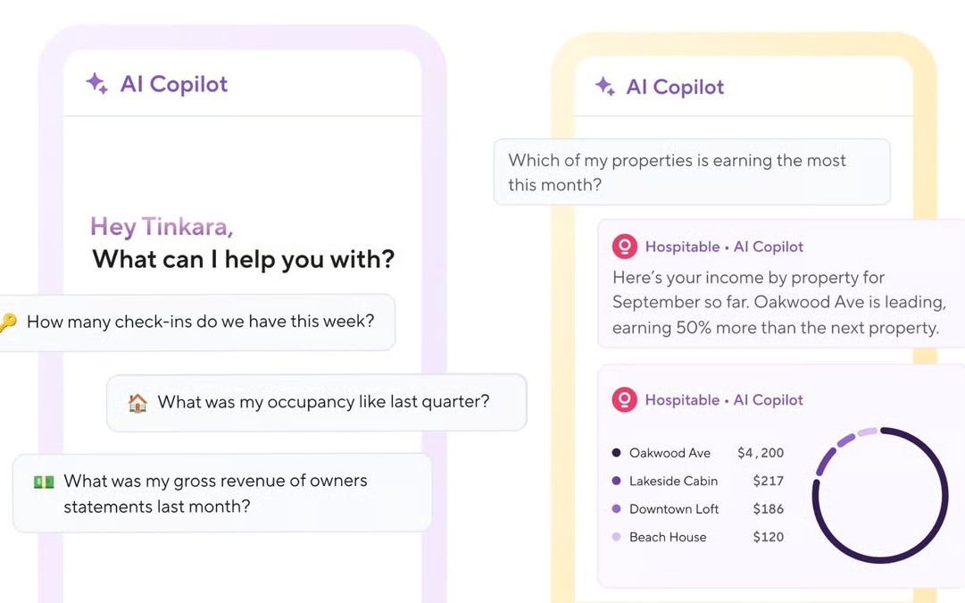Choose the gross revenue of owners statements prompt
The image size is (965, 603).
point(222,493)
